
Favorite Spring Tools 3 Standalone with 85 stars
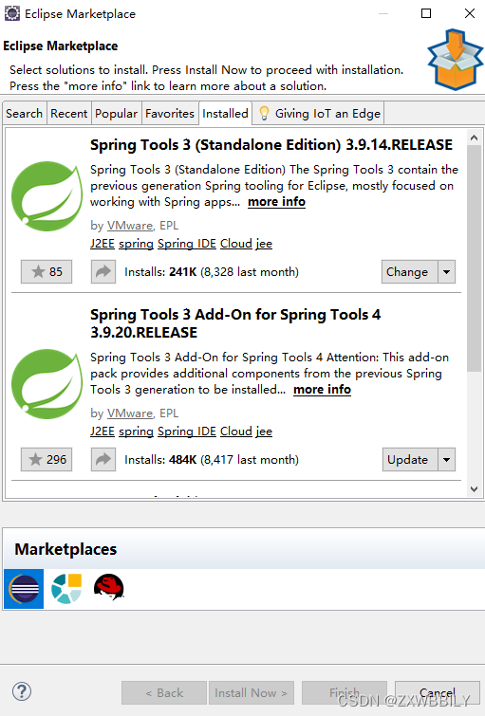pos(47,271)
